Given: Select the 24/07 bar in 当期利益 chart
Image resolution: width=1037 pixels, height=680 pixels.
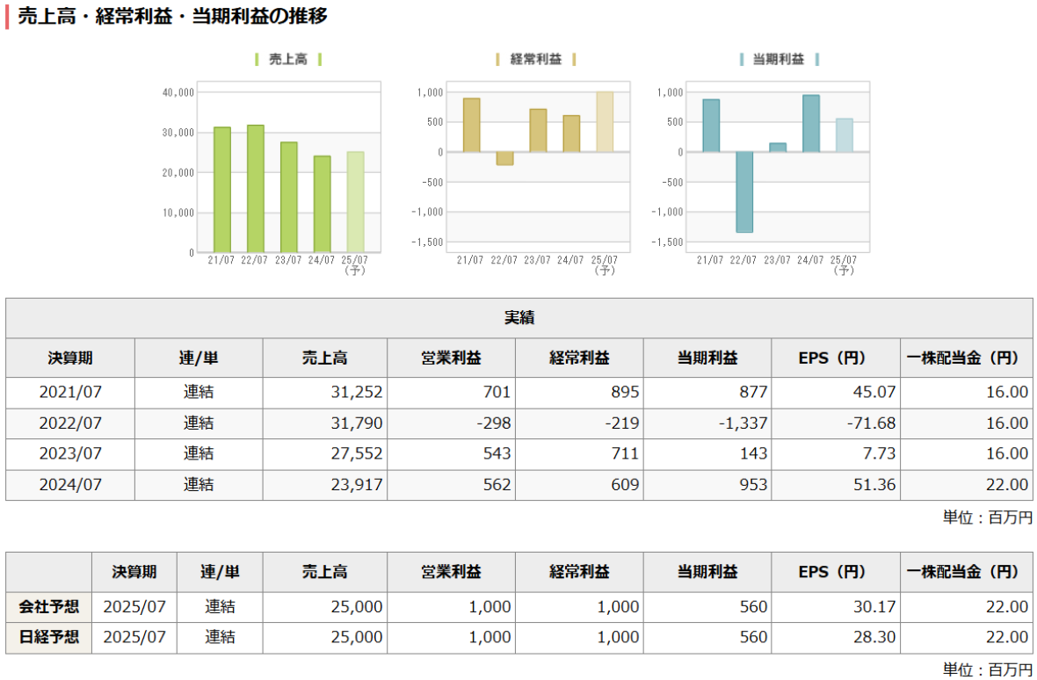Looking at the screenshot, I should (x=811, y=124).
